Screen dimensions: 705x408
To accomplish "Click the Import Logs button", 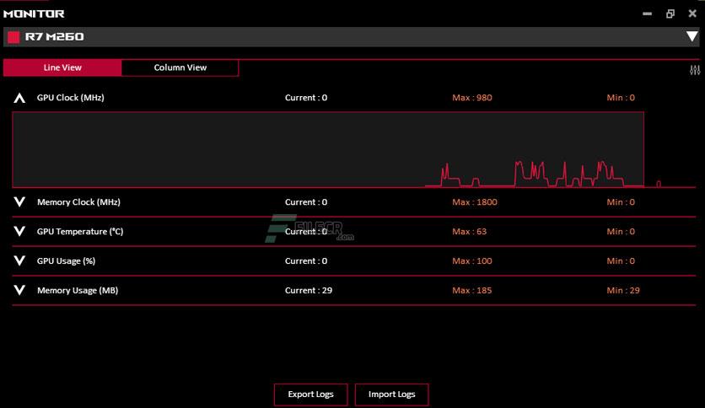I will coord(391,394).
